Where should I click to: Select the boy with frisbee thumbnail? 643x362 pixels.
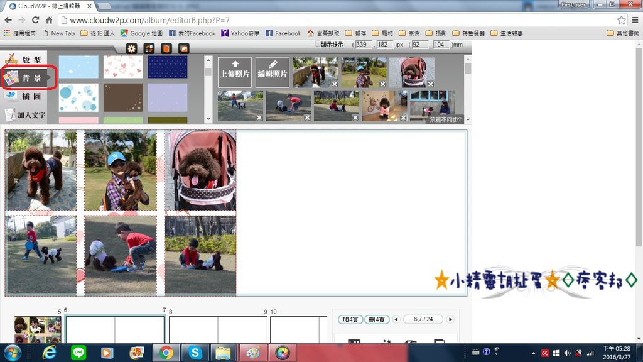click(x=240, y=106)
